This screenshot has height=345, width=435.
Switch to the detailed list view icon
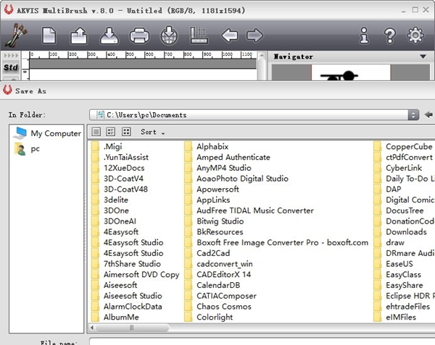(111, 132)
